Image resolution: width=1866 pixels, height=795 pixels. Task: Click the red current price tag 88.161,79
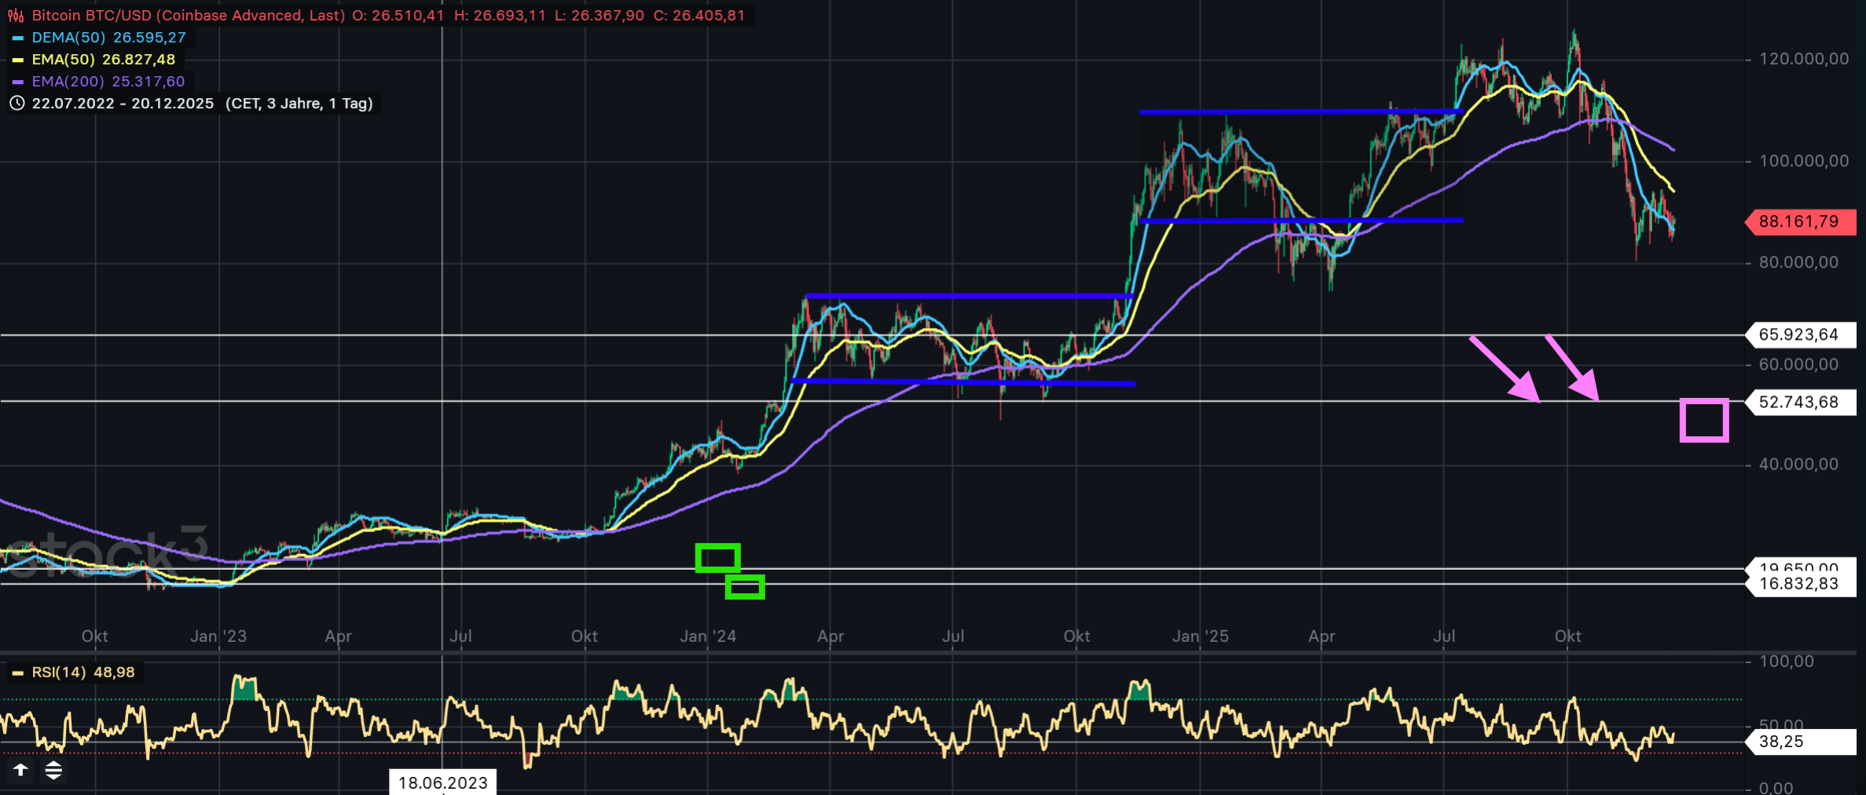coord(1798,222)
